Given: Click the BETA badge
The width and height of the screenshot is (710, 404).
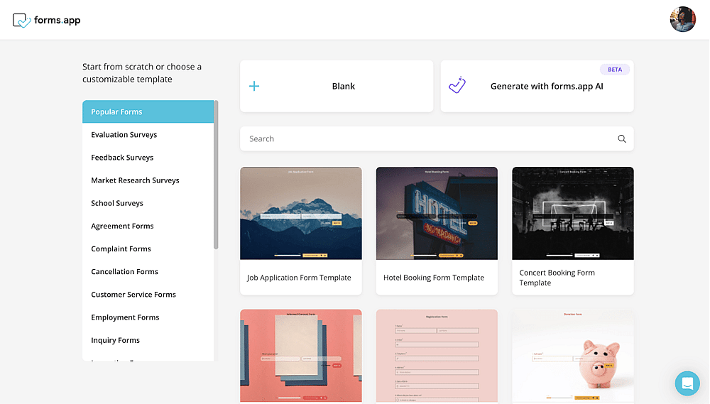Looking at the screenshot, I should [x=614, y=70].
